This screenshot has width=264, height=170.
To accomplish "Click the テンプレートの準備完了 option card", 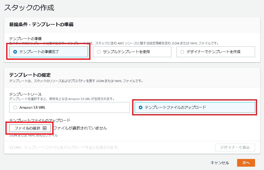I will pos(48,52).
